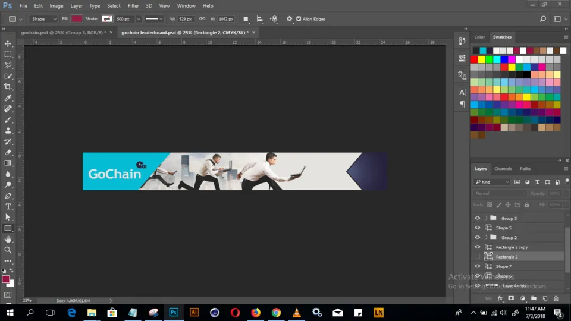Expand the Group 2 layer folder
Screen dimensions: 571x321
click(487, 238)
